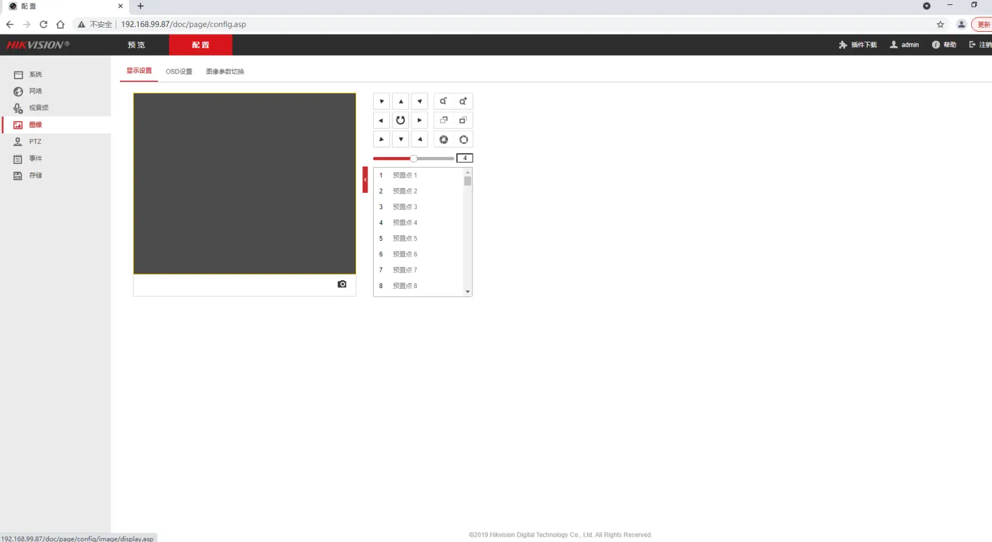Select 预置点 8 in the preset list
The width and height of the screenshot is (992, 542).
[419, 286]
